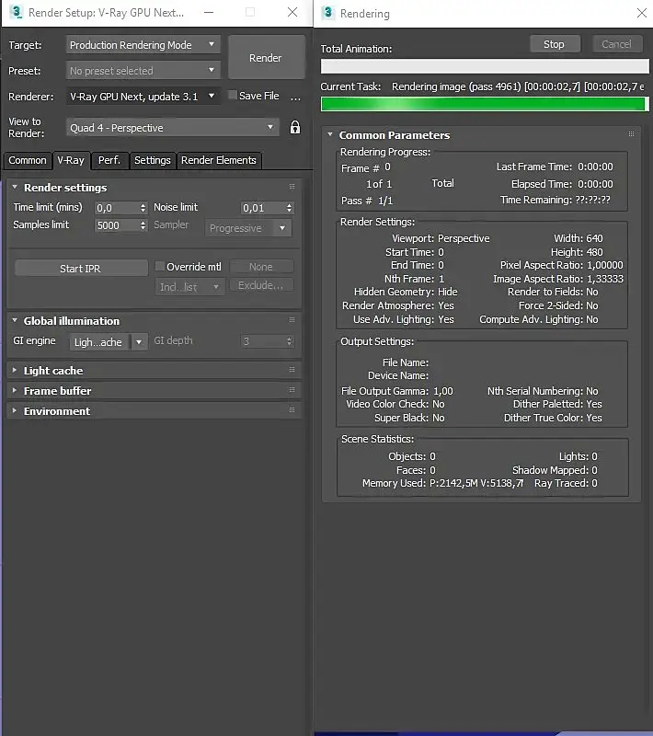653x736 pixels.
Task: Click the Samples limit spinner arrows
Action: point(143,225)
